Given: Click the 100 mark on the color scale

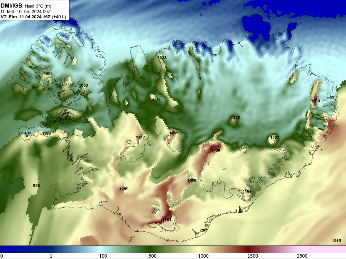Looking at the screenshot, I should 103,256.
